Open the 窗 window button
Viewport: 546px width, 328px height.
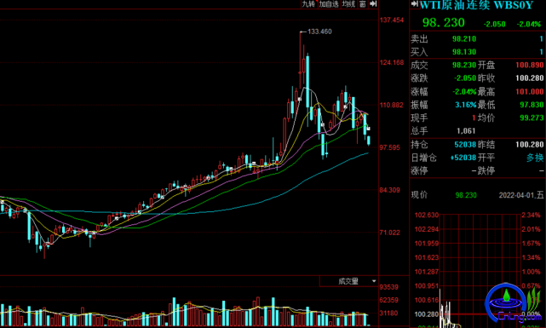coord(363,3)
